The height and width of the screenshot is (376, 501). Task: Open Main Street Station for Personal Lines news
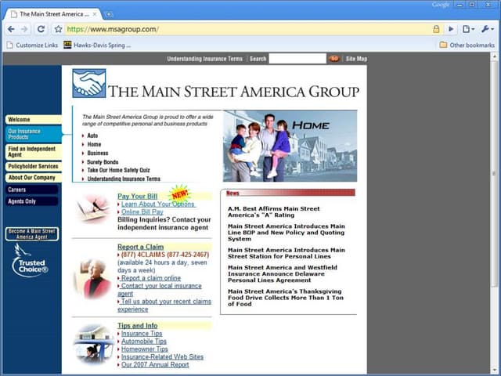tap(287, 253)
